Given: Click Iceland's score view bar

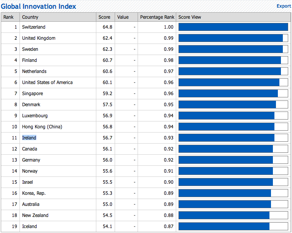Looking at the screenshot, I should [233, 226].
